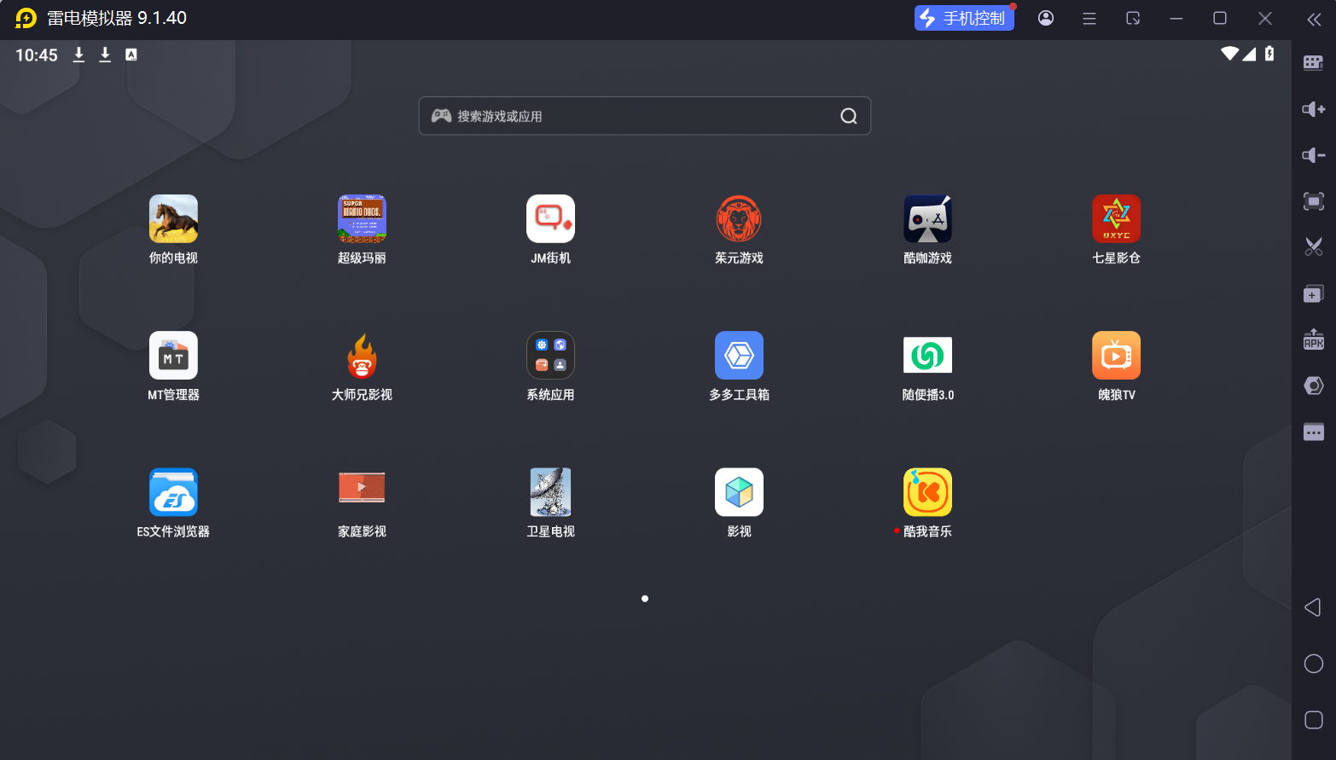This screenshot has height=760, width=1336.
Task: Open the hamburger menu in title bar
Action: pyautogui.click(x=1089, y=18)
